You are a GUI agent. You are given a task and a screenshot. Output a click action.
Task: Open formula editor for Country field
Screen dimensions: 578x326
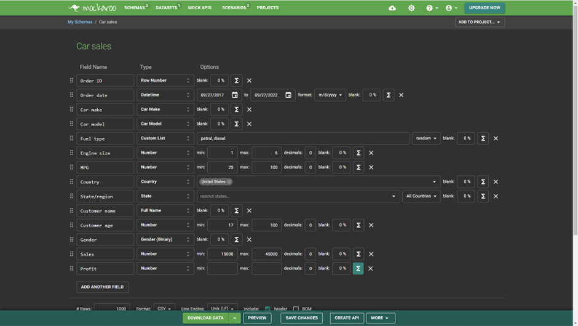[x=483, y=181]
